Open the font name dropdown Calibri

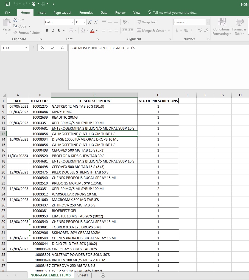point(72,22)
